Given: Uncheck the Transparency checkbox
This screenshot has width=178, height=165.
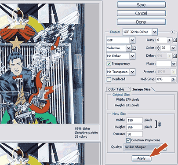Looking at the screenshot, I should coord(109,64).
